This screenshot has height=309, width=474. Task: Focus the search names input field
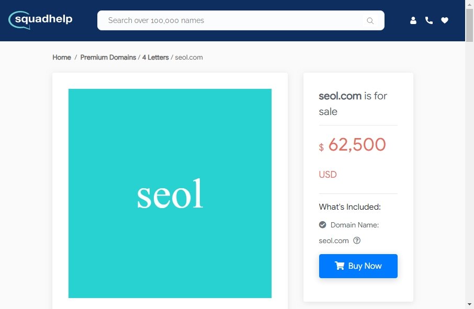click(x=230, y=21)
